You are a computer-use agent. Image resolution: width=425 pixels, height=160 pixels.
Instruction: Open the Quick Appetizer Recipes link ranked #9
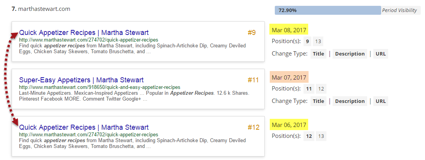point(84,33)
